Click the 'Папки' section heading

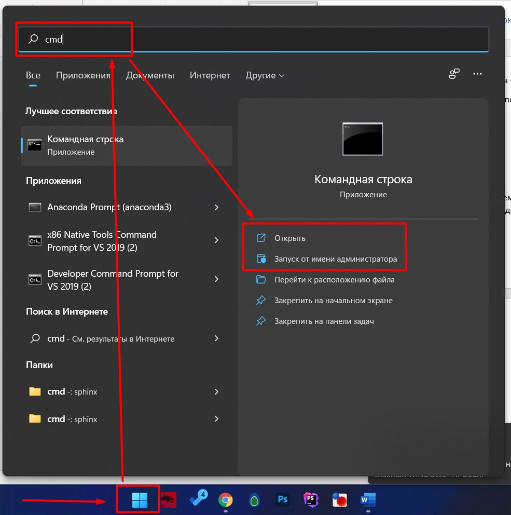[x=39, y=365]
